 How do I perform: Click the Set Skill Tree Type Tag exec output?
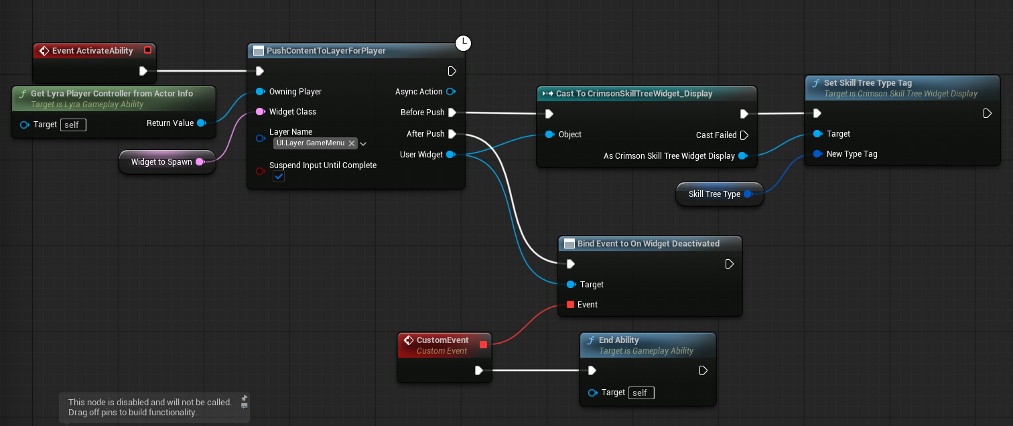pos(988,113)
